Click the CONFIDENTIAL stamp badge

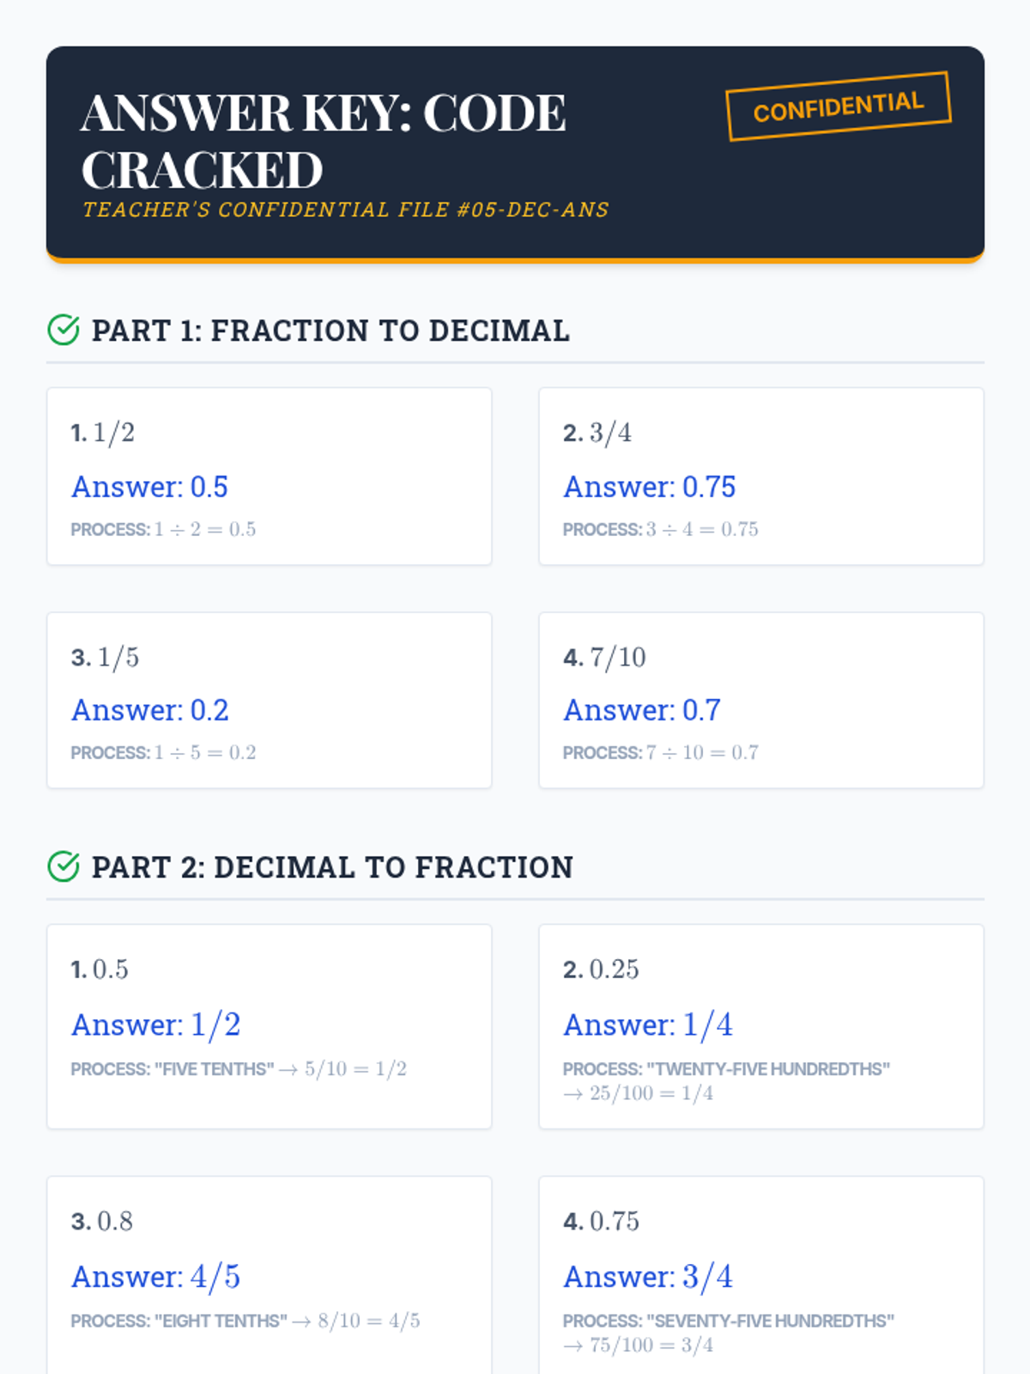pos(839,106)
